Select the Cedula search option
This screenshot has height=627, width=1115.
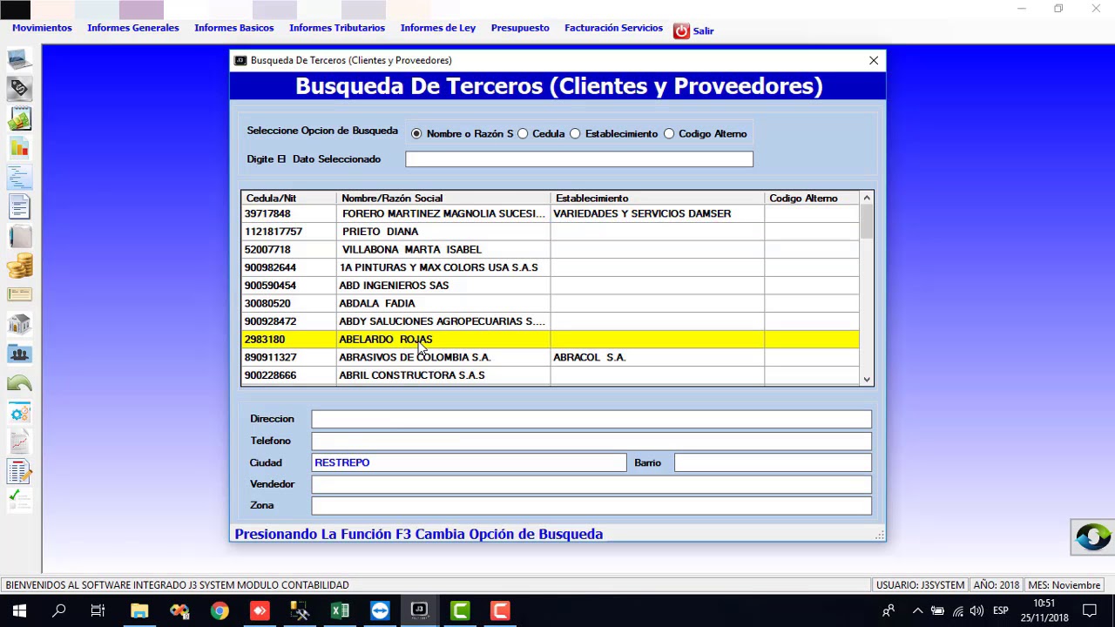coord(523,134)
